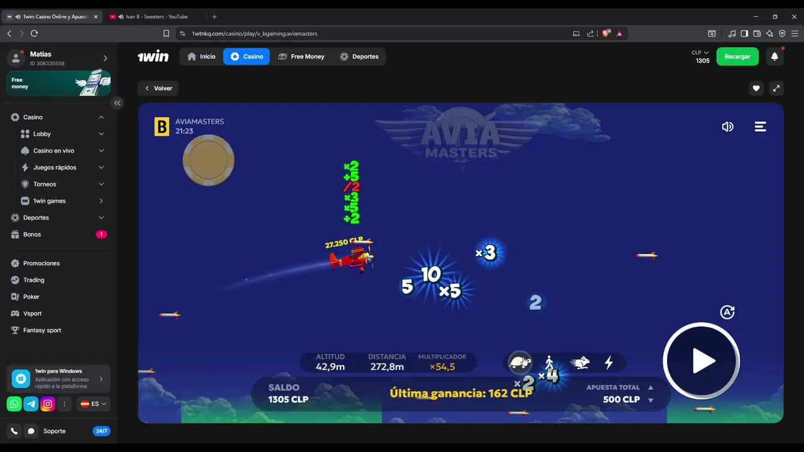
Task: Expand Casino en vivo submenu
Action: click(101, 151)
